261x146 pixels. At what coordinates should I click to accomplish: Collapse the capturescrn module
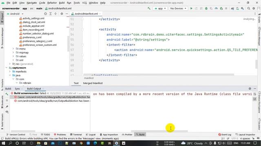pyautogui.click(x=7, y=68)
